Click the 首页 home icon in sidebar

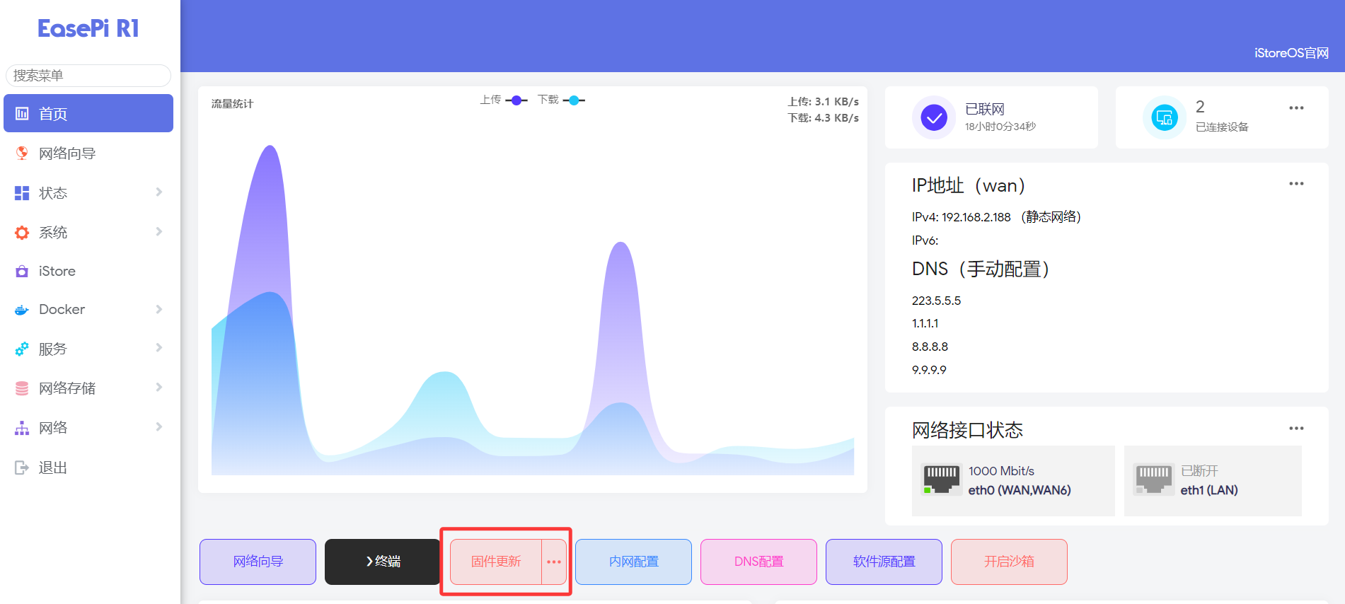[22, 114]
